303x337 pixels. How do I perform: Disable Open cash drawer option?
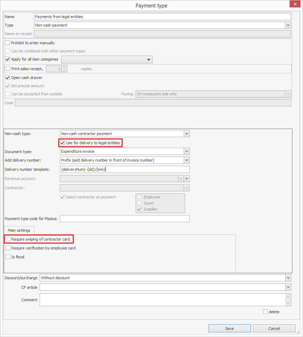point(8,78)
